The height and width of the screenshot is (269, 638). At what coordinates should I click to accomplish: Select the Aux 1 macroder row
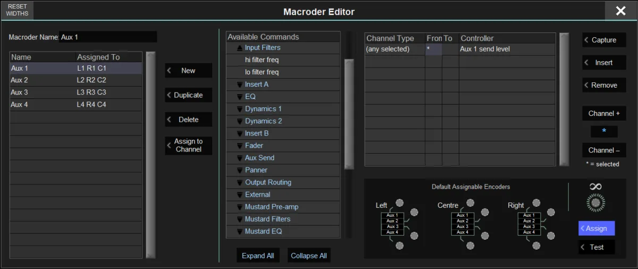(76, 69)
